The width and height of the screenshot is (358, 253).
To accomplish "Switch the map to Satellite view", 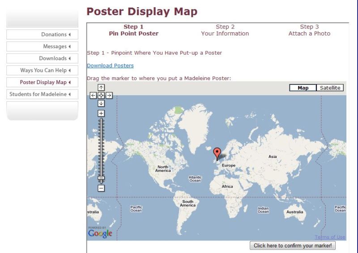I will point(330,88).
